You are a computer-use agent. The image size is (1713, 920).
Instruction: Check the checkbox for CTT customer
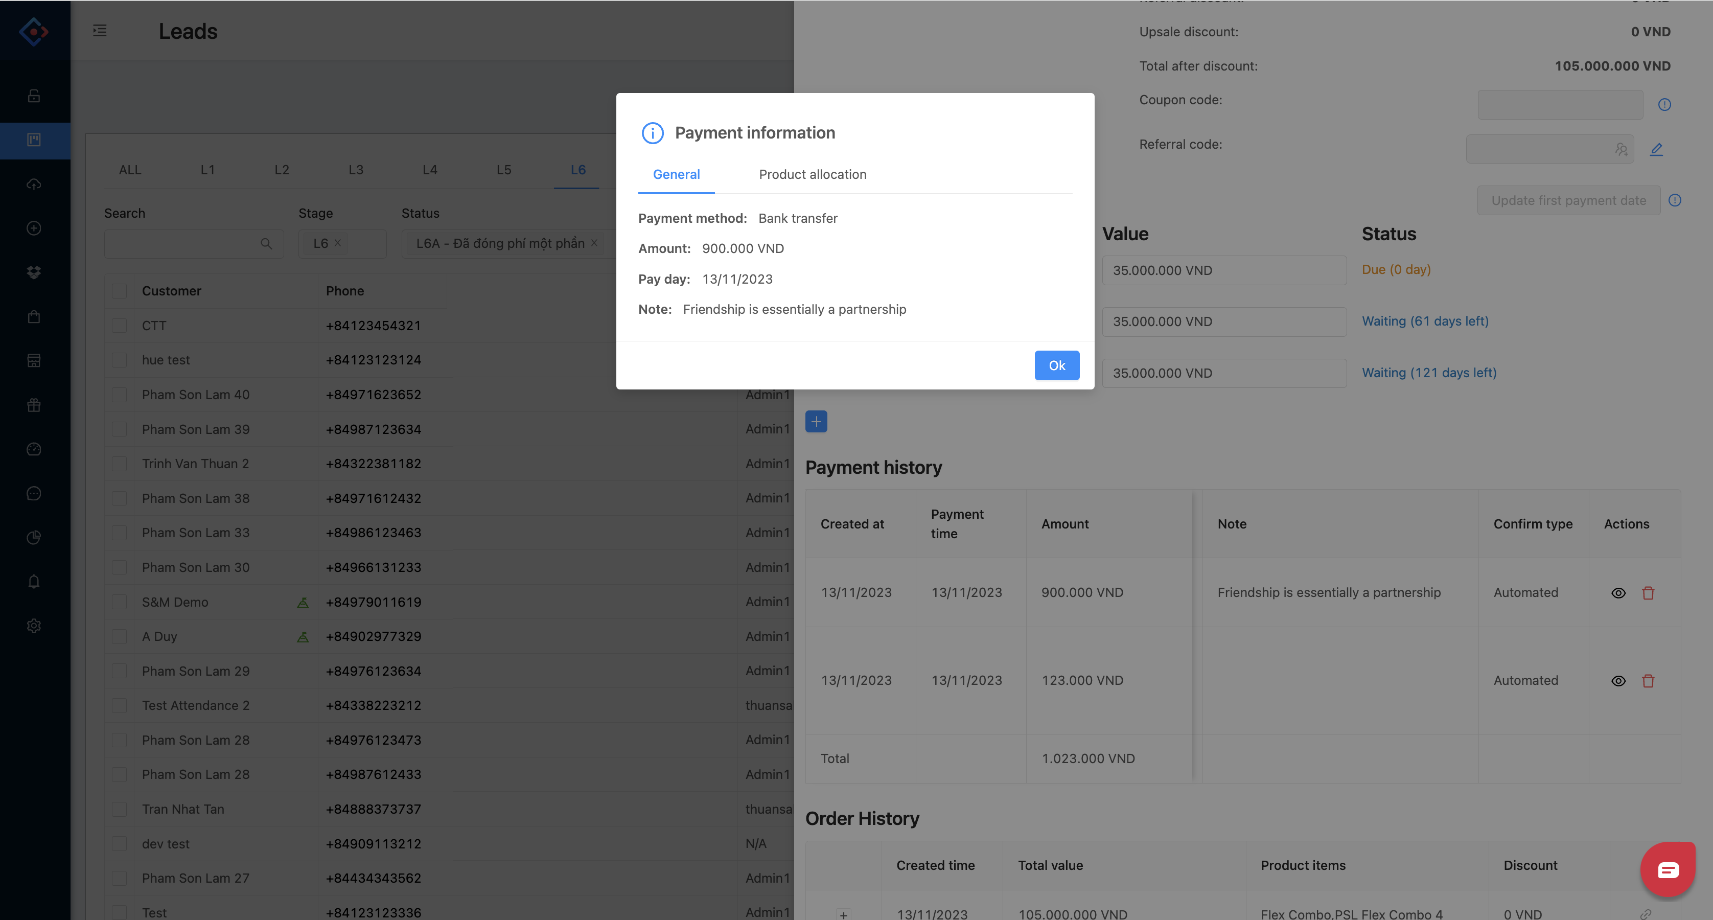120,326
